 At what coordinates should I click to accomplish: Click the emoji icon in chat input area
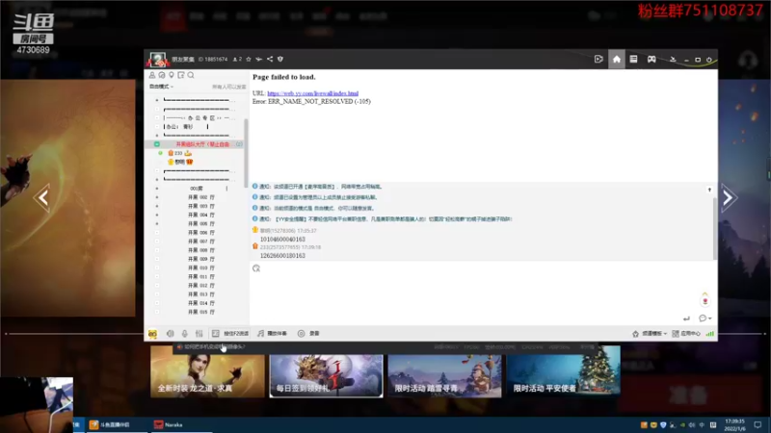point(256,268)
